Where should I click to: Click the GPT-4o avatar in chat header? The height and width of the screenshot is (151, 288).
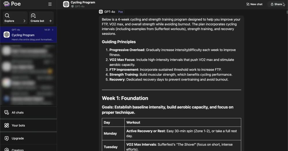(x=66, y=4)
